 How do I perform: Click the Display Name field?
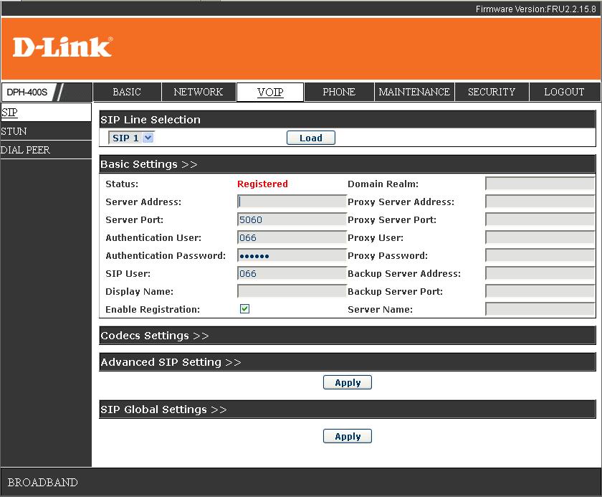click(292, 291)
